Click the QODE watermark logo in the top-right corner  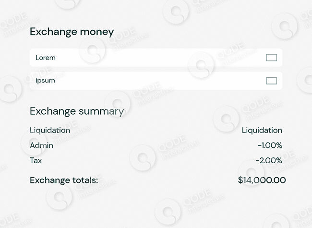tap(285, 26)
